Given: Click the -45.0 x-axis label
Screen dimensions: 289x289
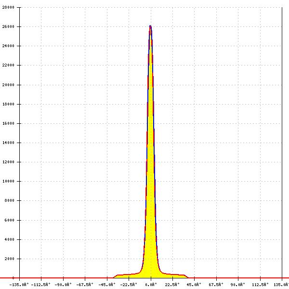Looking at the screenshot, I should point(107,285).
